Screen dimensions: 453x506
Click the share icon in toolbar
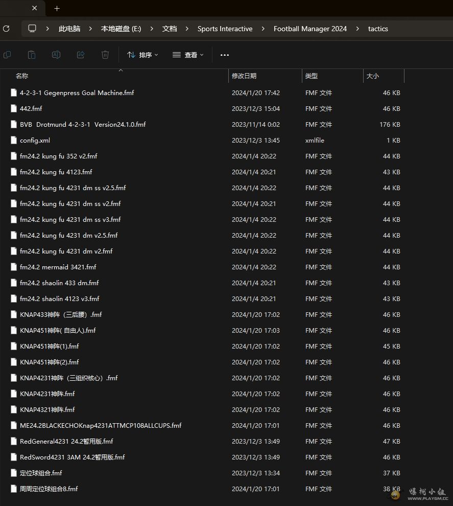pos(81,55)
